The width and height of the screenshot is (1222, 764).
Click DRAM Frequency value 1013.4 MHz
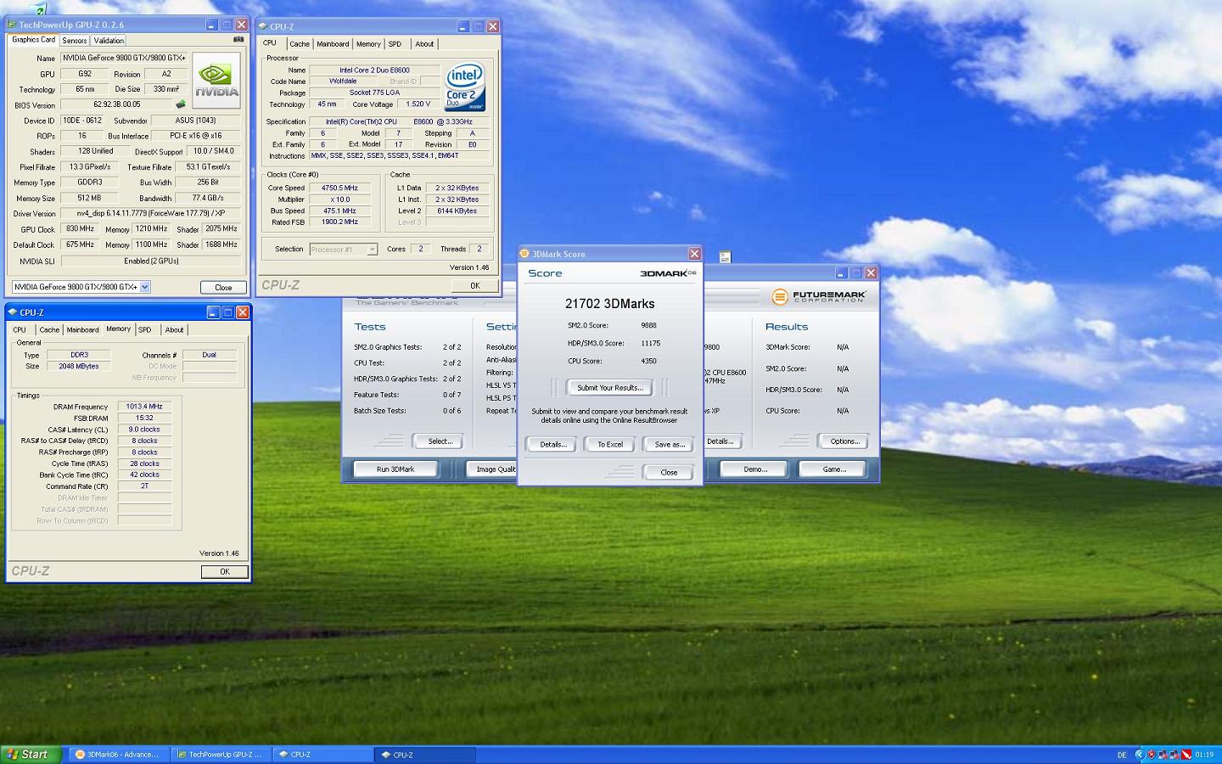pyautogui.click(x=144, y=407)
